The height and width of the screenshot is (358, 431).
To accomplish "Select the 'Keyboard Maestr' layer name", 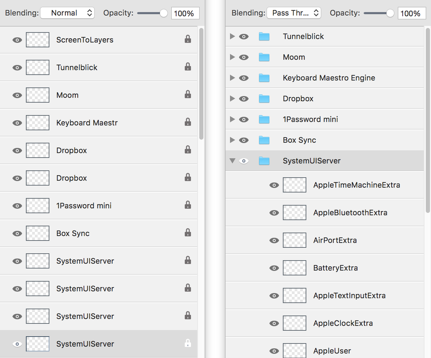I will [87, 123].
